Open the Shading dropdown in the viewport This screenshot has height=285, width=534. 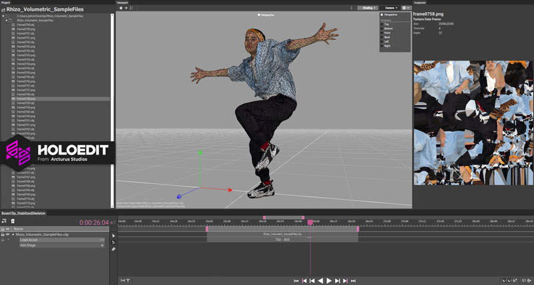[x=368, y=8]
